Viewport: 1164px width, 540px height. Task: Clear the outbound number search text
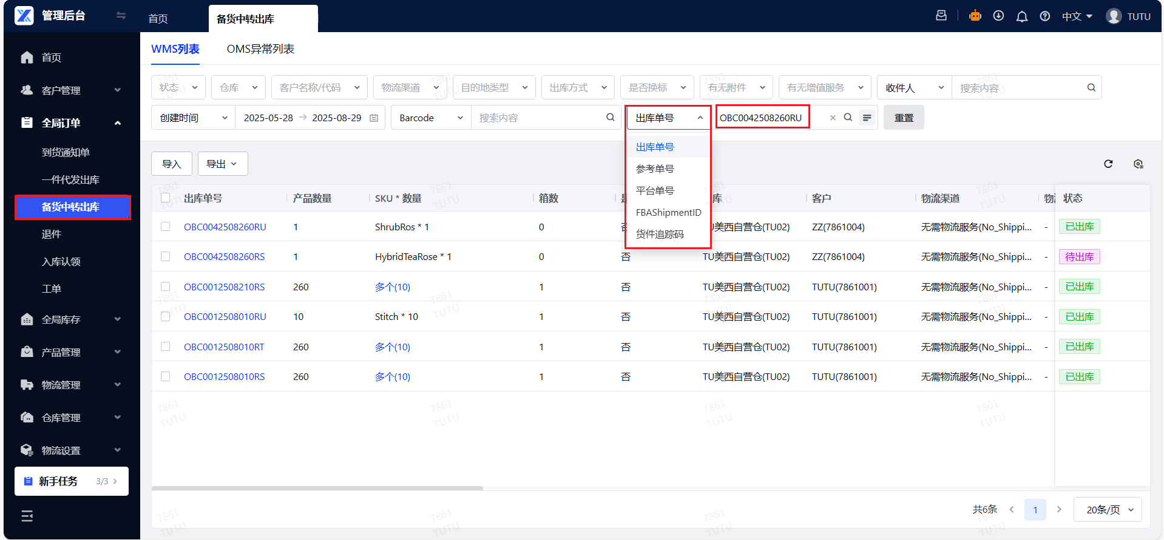[833, 118]
